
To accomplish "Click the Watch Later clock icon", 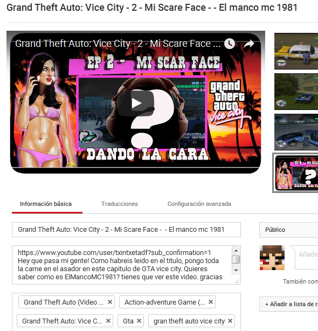I will pyautogui.click(x=230, y=44).
